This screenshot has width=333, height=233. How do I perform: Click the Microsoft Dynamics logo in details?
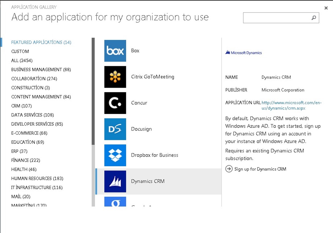pyautogui.click(x=244, y=52)
